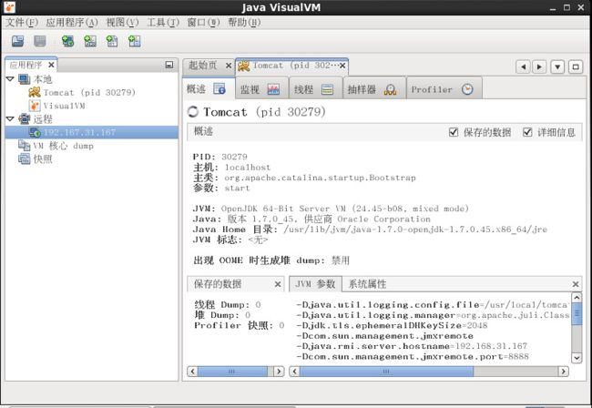592x408 pixels.
Task: Click the chart icon on 监视 tab
Action: pyautogui.click(x=274, y=89)
